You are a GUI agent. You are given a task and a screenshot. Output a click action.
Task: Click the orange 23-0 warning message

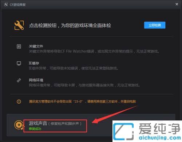[x=82, y=101]
